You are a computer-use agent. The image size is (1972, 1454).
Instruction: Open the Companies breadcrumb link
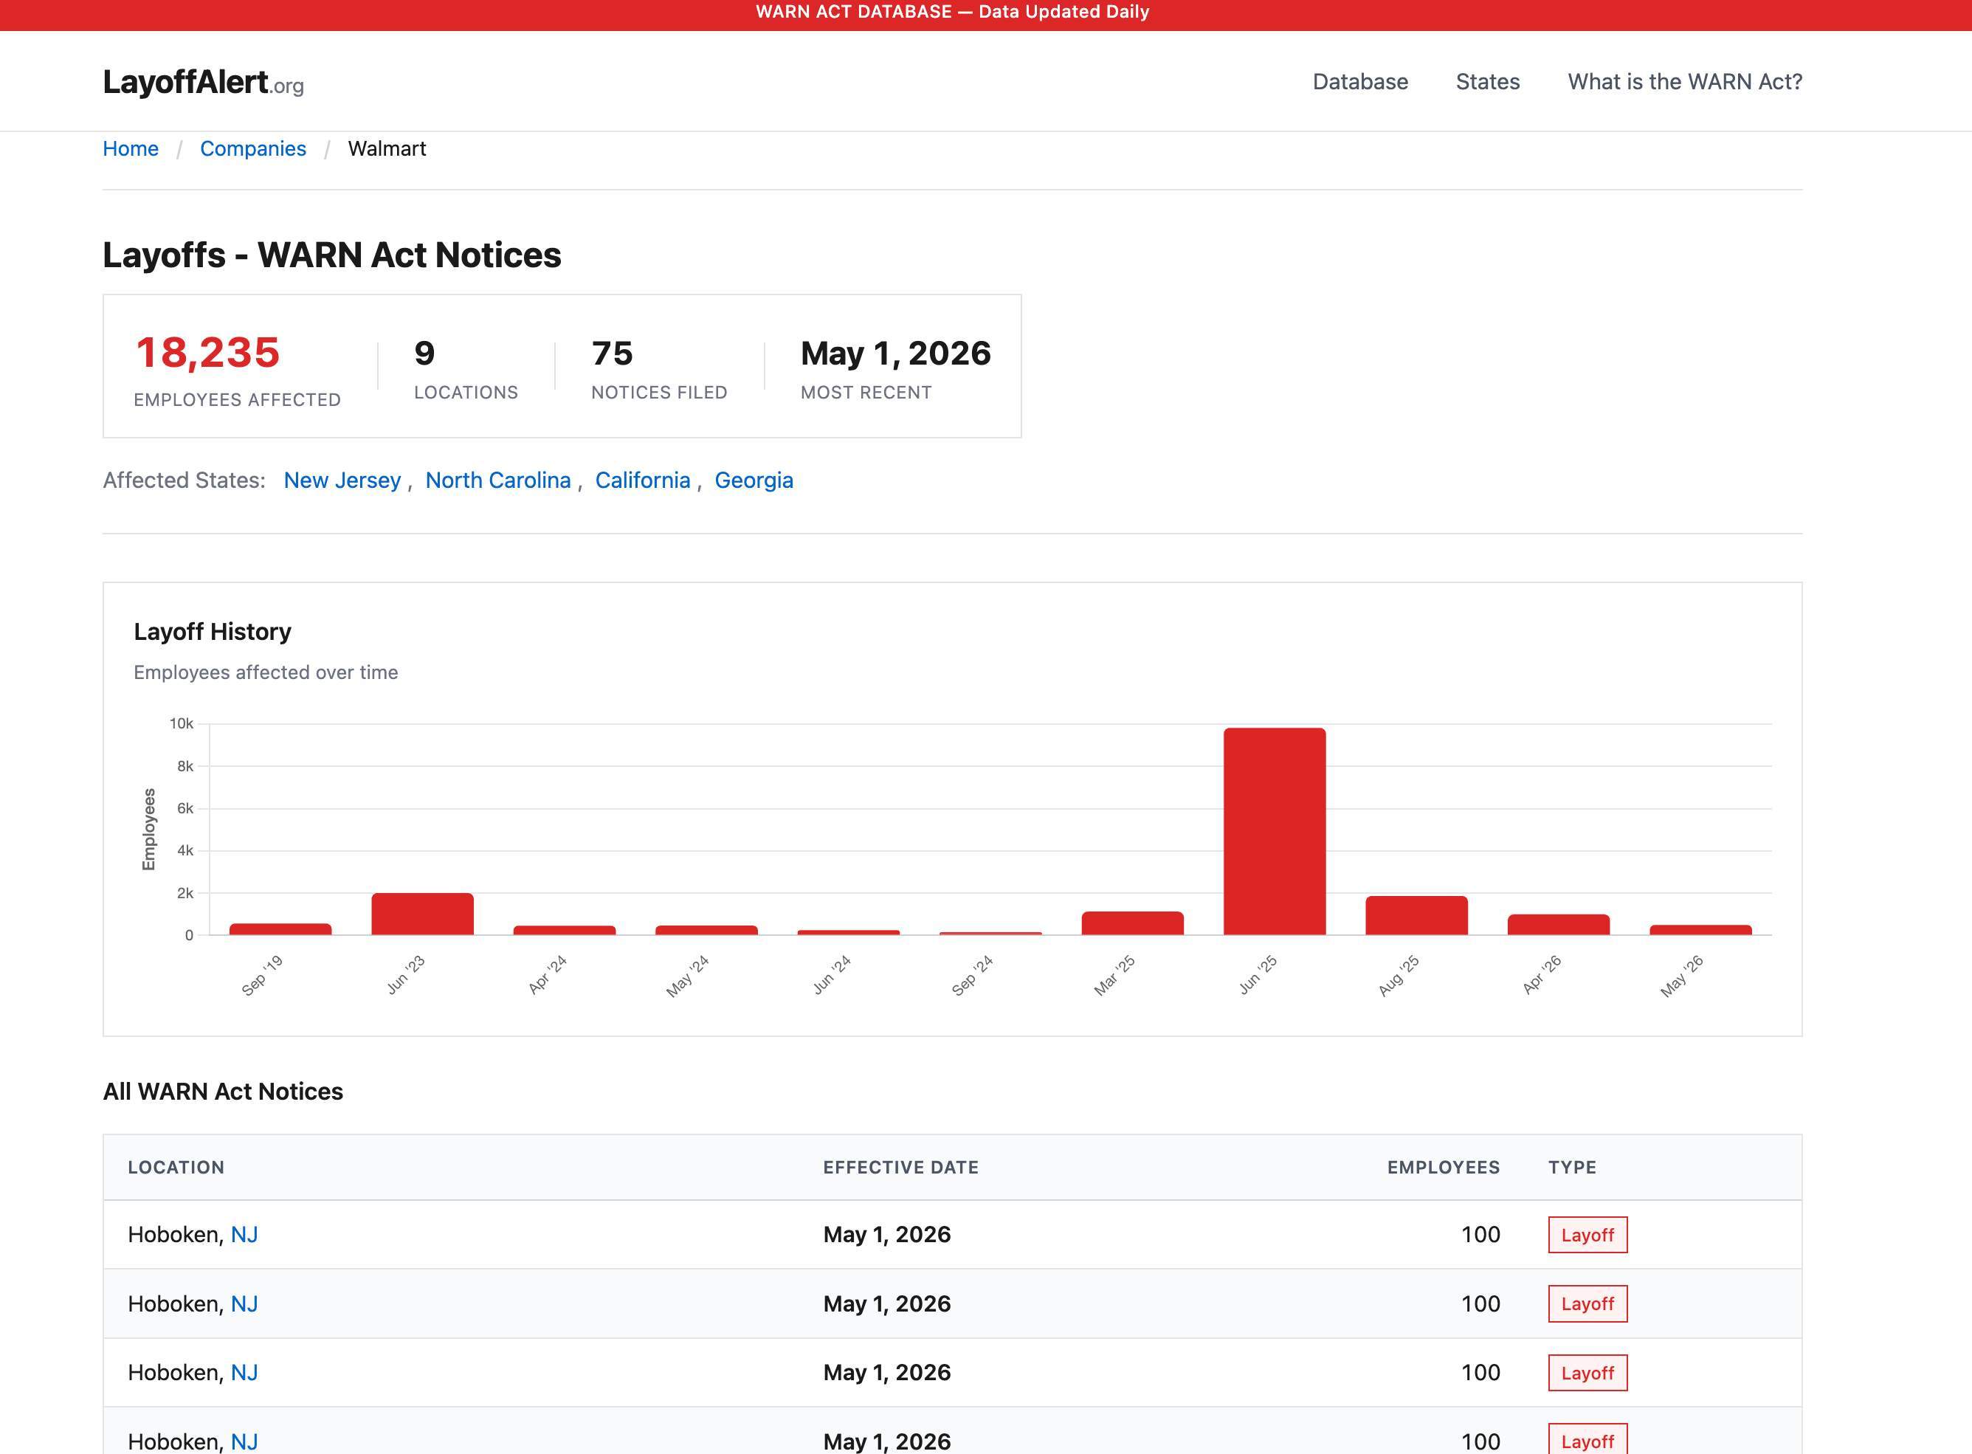(252, 148)
